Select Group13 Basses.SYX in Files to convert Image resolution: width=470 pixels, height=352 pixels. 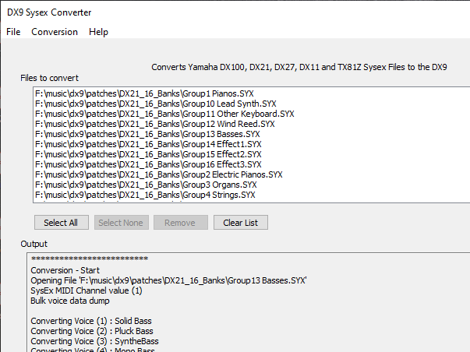point(149,134)
